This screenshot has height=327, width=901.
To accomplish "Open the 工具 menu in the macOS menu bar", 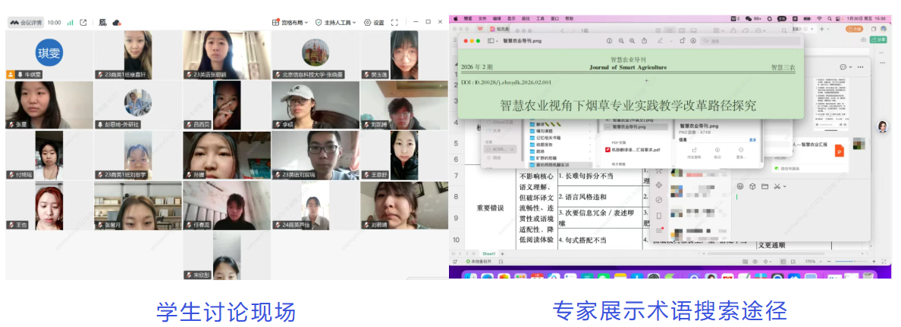I will pos(539,17).
